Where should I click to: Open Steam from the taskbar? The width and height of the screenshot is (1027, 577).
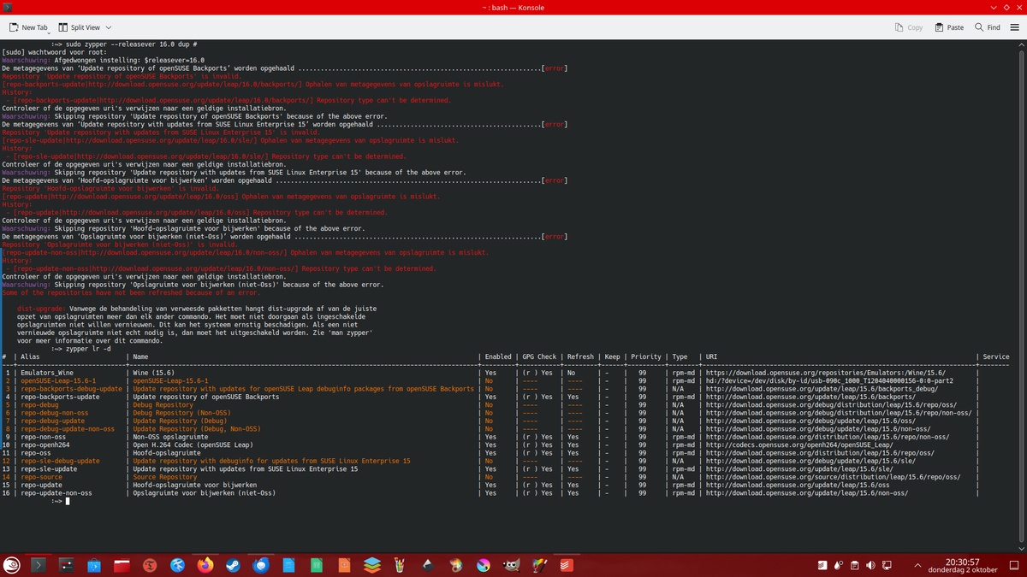tap(233, 565)
